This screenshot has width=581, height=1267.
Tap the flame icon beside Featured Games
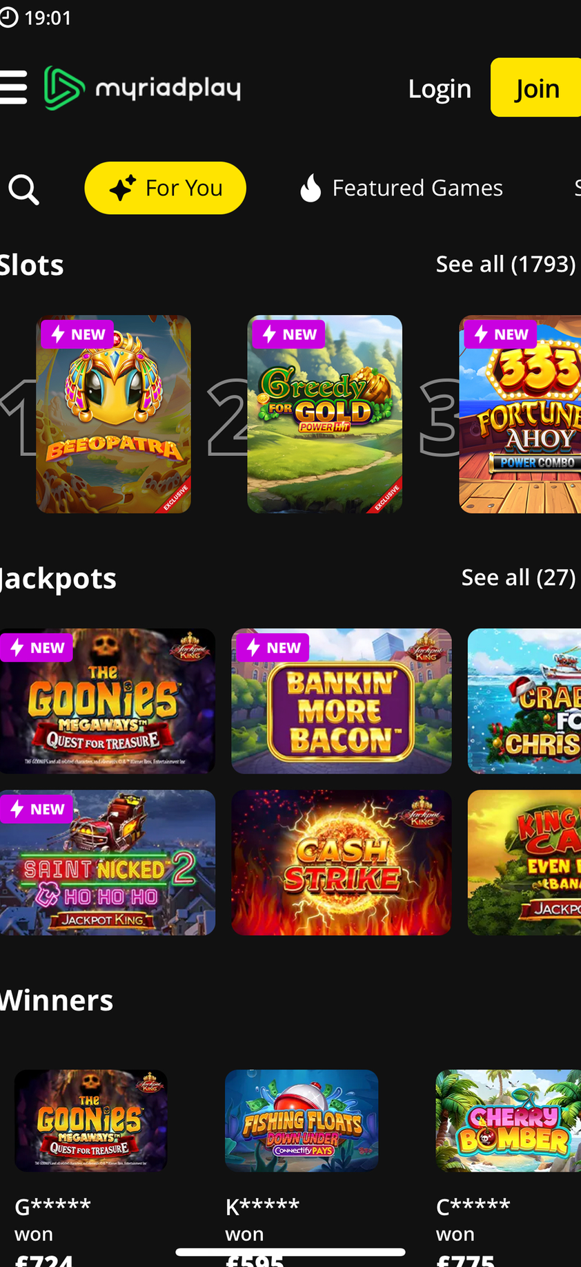(311, 188)
